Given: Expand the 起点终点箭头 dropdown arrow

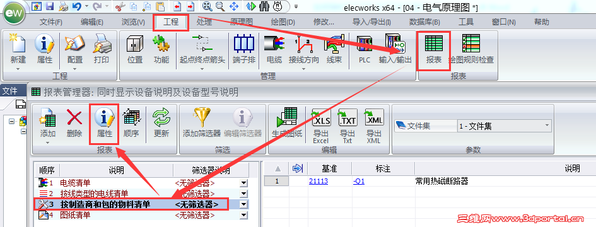Looking at the screenshot, I should [x=202, y=69].
